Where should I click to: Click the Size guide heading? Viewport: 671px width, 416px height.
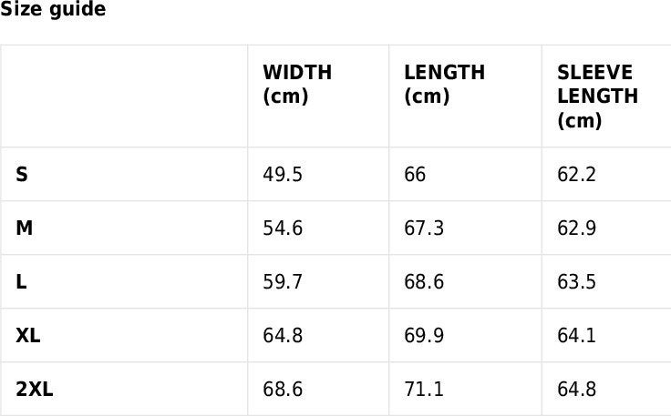(x=53, y=9)
